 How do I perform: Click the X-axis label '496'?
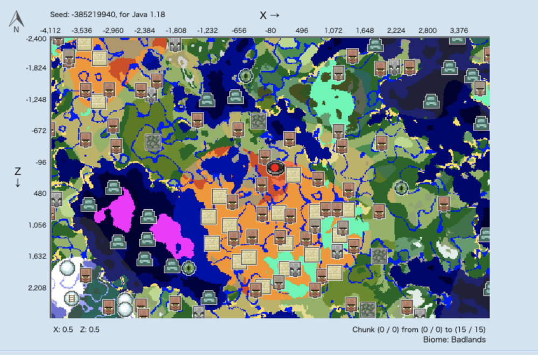click(302, 31)
